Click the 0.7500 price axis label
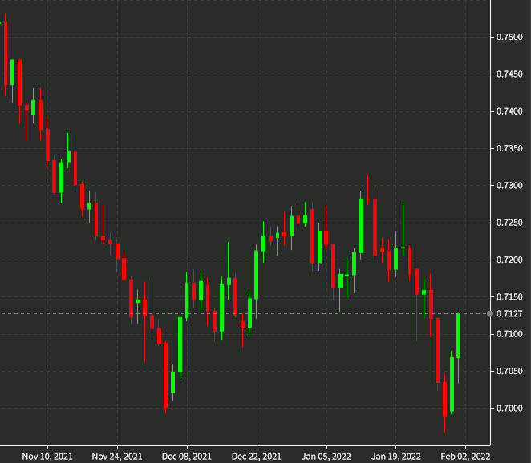The height and width of the screenshot is (463, 531). [x=510, y=37]
